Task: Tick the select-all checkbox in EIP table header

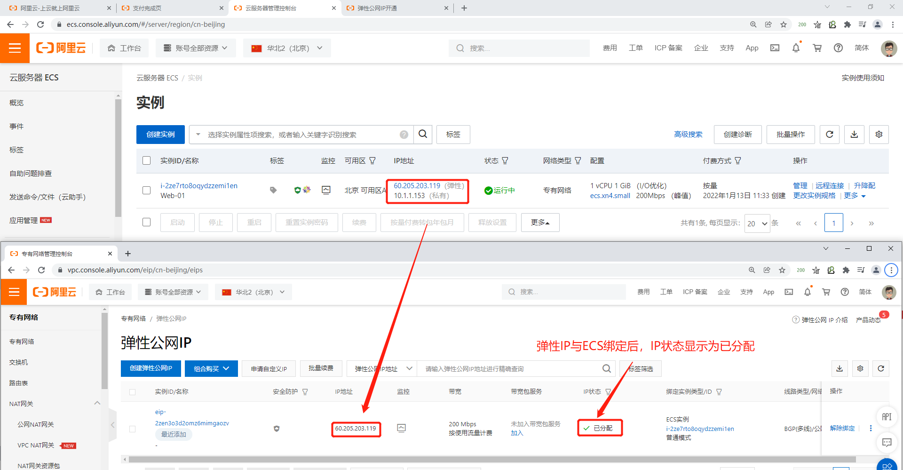Action: (132, 392)
